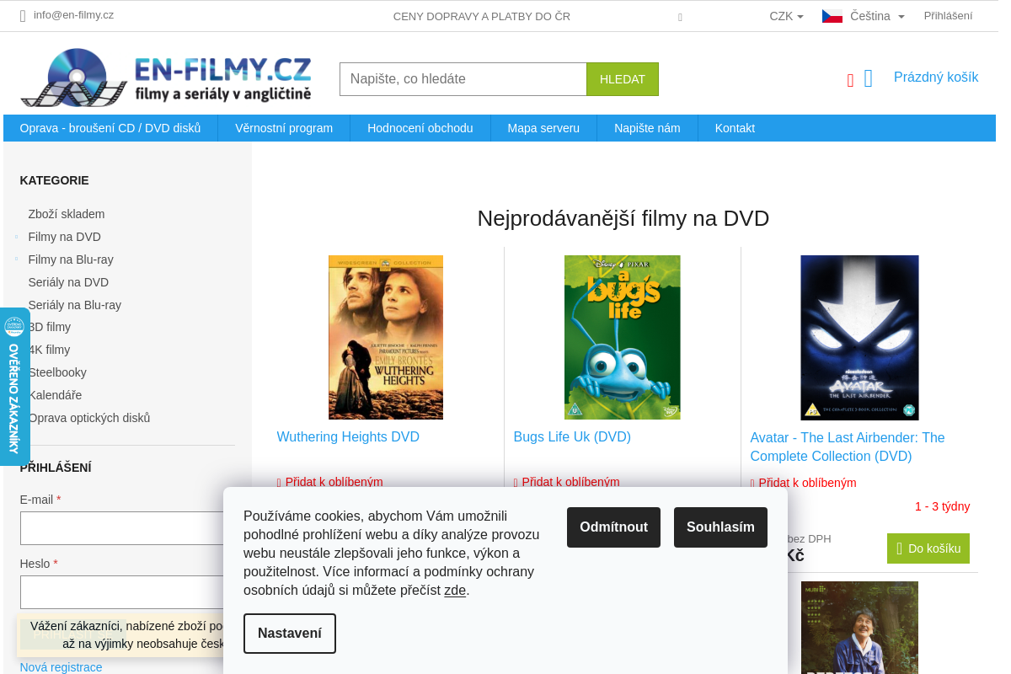The image size is (1011, 674).
Task: Click the Přihlášení link in top bar
Action: point(948,16)
